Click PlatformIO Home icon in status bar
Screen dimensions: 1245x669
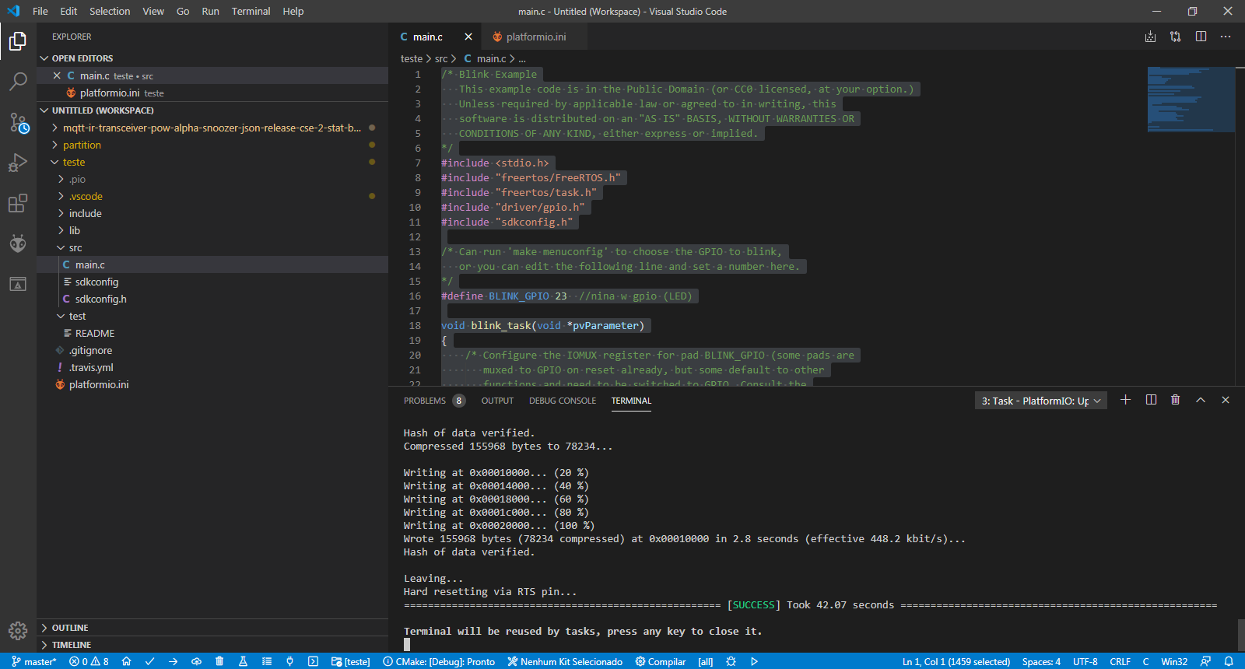126,661
